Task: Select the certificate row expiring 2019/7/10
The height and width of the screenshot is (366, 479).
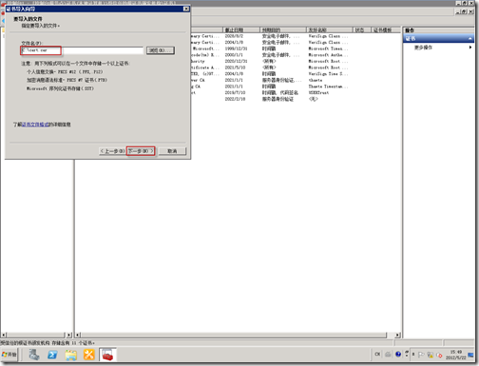Action: pos(296,92)
